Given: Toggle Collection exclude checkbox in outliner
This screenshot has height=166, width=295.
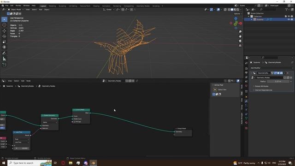Looking at the screenshot, I should (x=286, y=17).
